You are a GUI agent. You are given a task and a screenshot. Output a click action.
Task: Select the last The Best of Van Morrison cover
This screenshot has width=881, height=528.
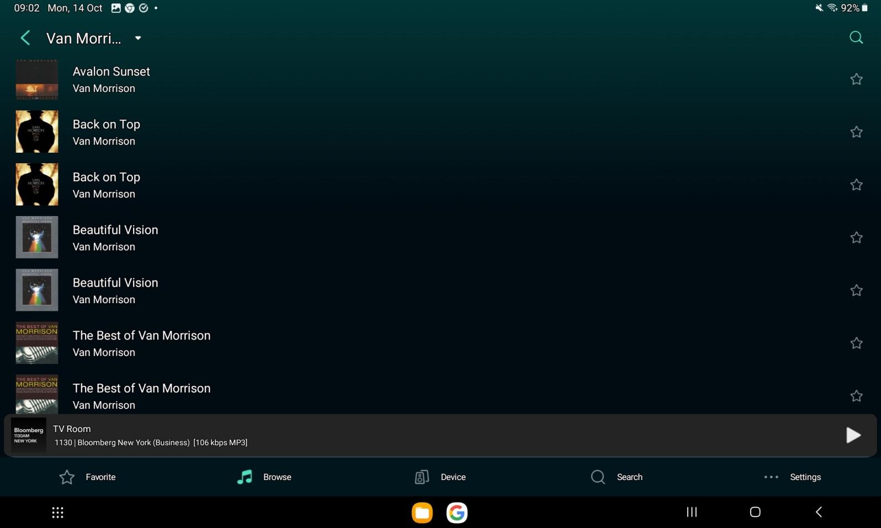click(x=37, y=394)
